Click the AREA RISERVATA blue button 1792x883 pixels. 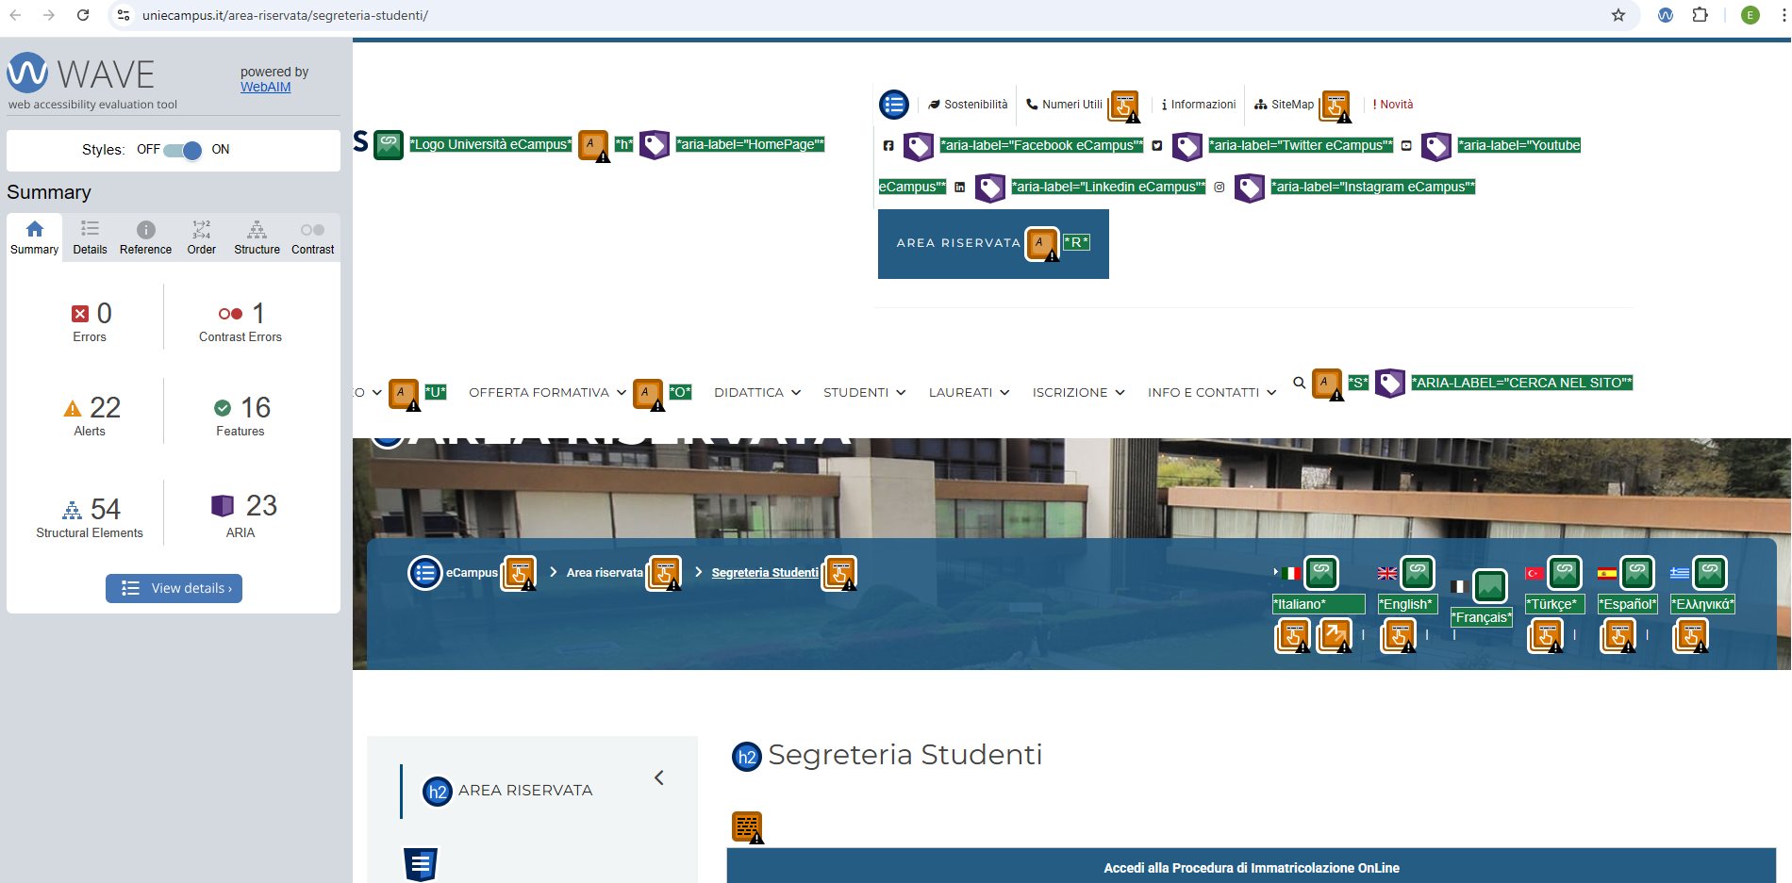point(957,243)
